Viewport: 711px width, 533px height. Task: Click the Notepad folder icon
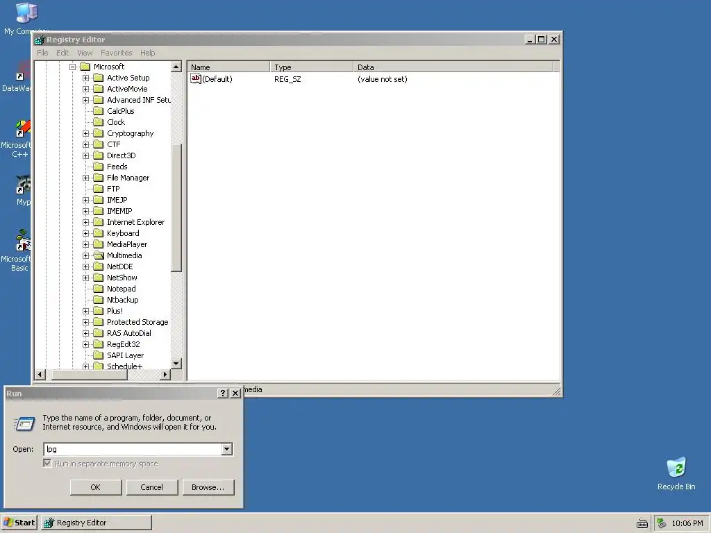pos(99,289)
